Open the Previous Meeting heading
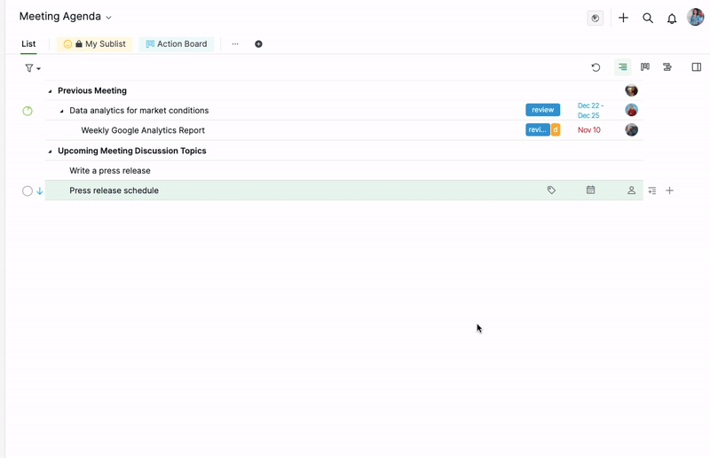The width and height of the screenshot is (710, 458). click(92, 90)
